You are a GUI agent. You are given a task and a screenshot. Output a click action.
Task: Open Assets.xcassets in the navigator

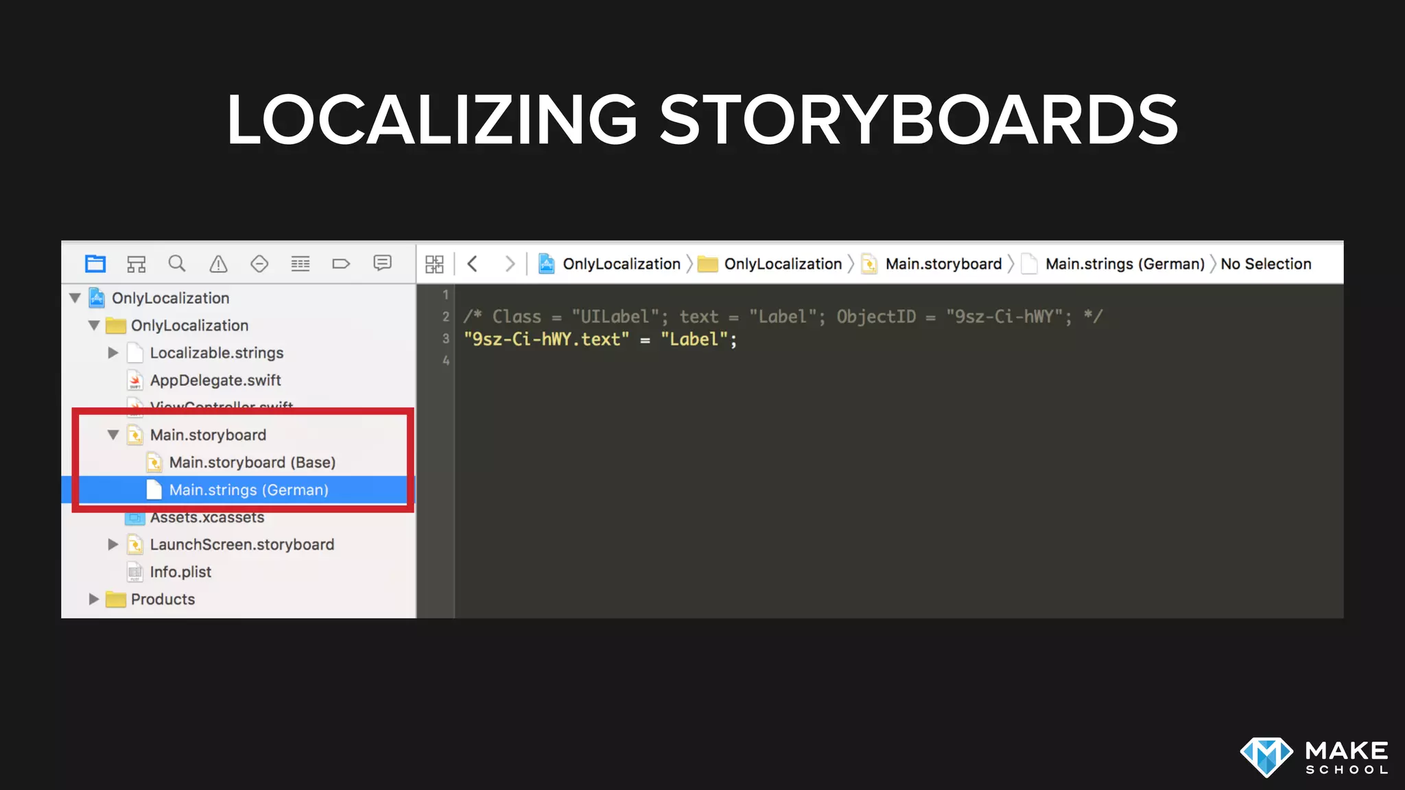tap(239, 517)
